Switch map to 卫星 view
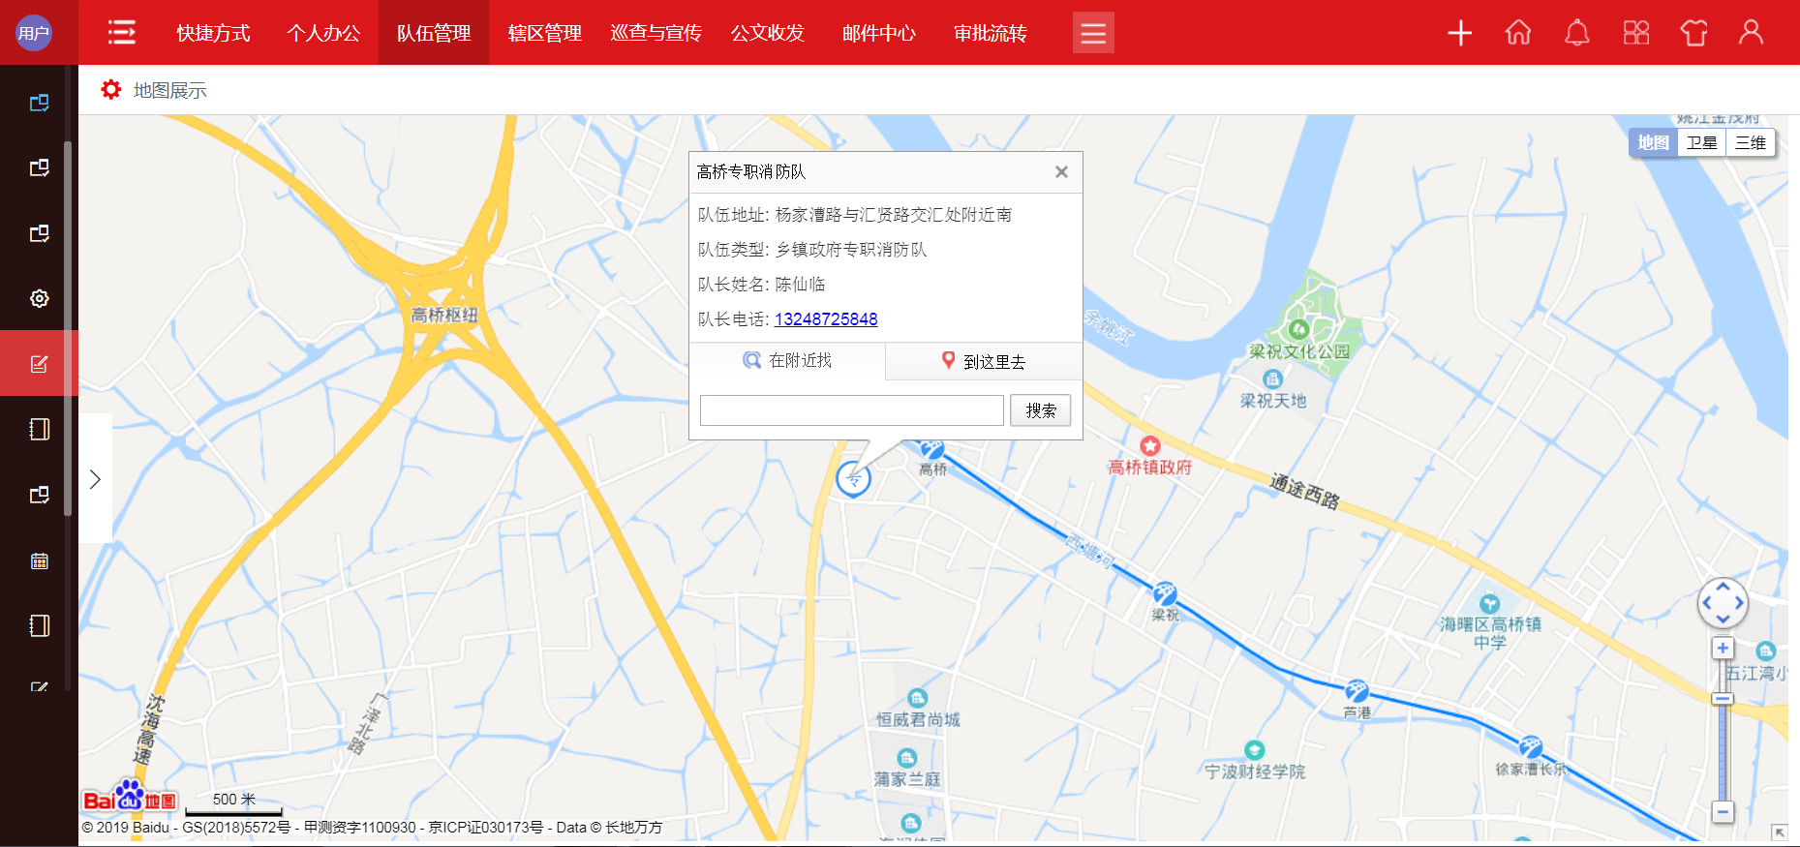1800x847 pixels. pyautogui.click(x=1701, y=142)
